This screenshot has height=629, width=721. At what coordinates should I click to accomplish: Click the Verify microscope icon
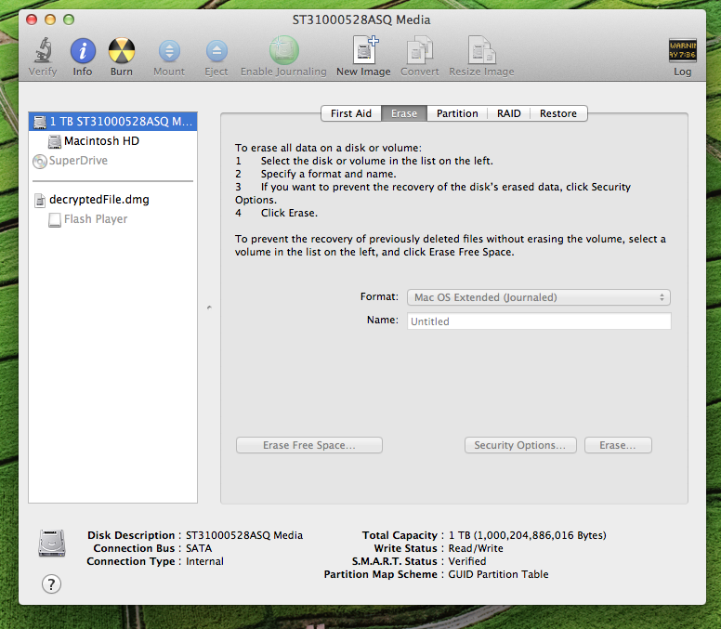(x=43, y=50)
